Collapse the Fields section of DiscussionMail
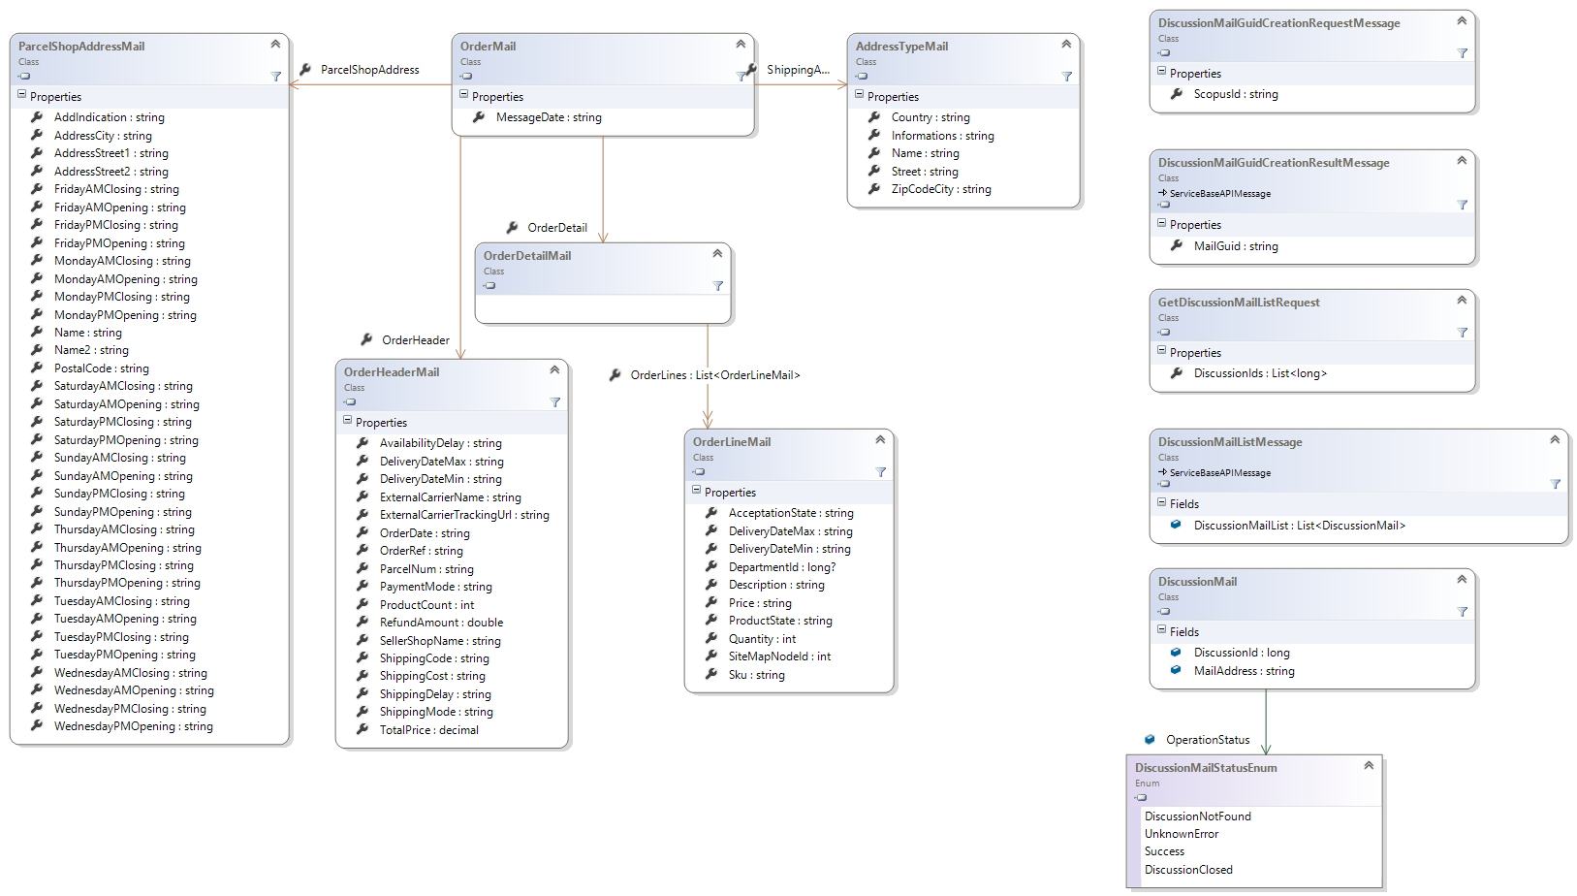Screen dimensions: 1577x896 (1162, 631)
